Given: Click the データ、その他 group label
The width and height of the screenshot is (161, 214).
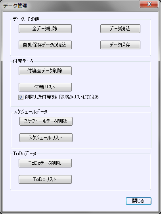Looking at the screenshot, I should 26,19.
